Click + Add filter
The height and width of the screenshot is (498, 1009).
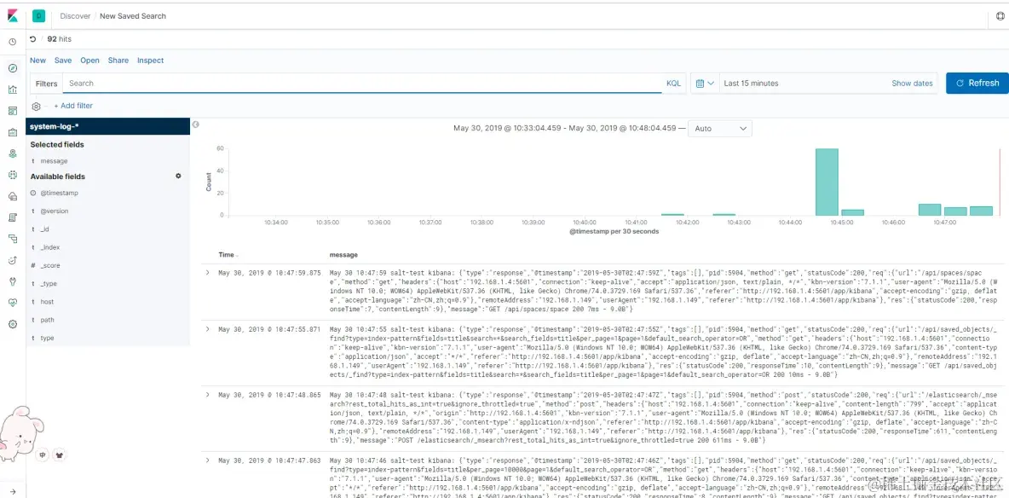73,106
